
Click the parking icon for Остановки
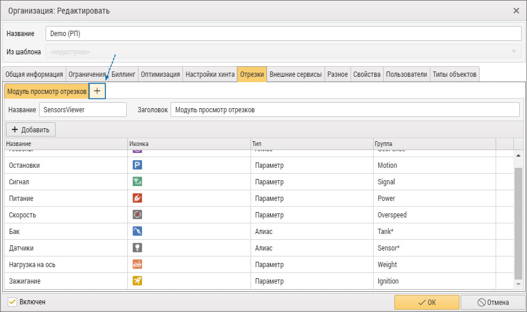(x=137, y=165)
